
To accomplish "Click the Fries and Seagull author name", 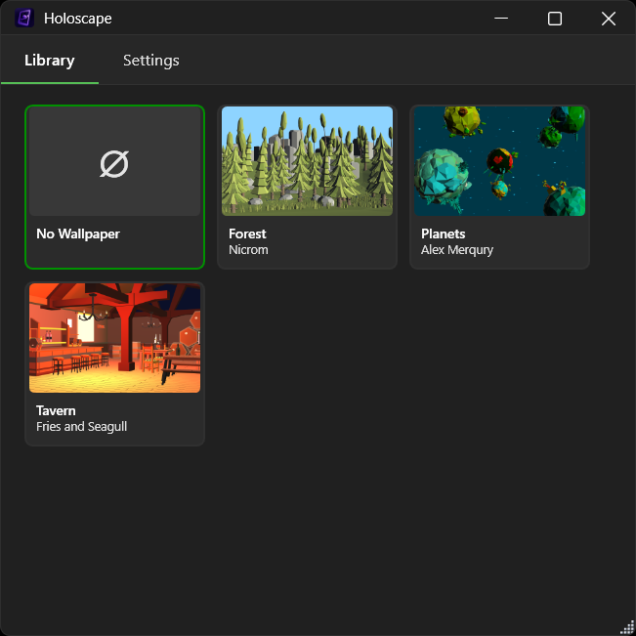I will (82, 427).
